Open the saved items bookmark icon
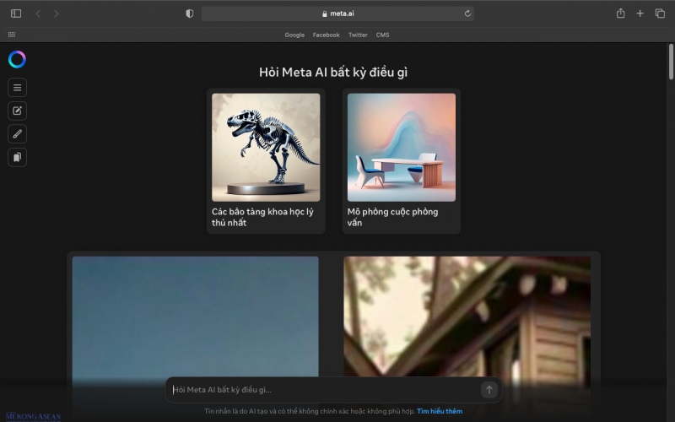This screenshot has height=422, width=675. tap(17, 157)
